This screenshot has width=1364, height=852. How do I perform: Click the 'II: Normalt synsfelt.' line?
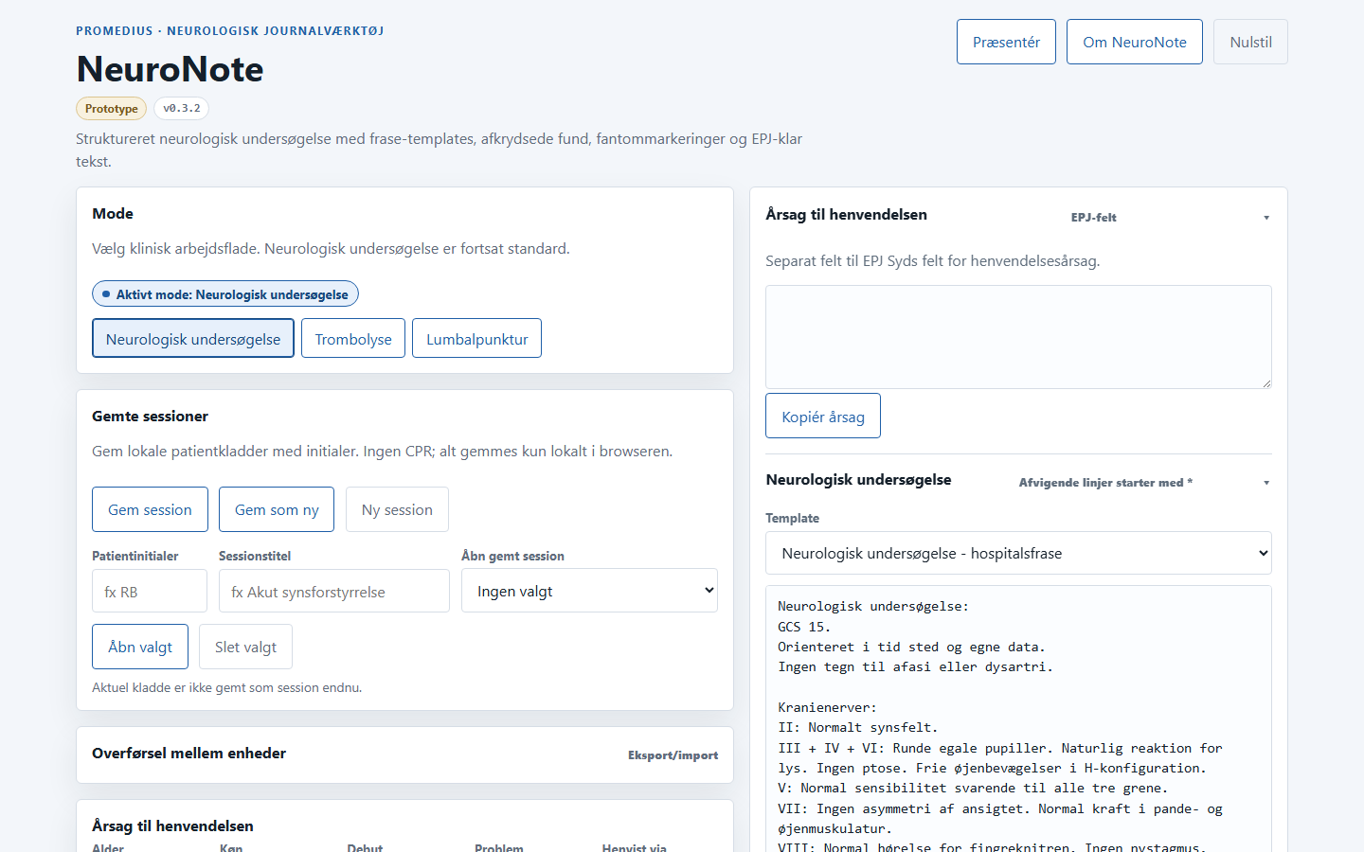857,728
